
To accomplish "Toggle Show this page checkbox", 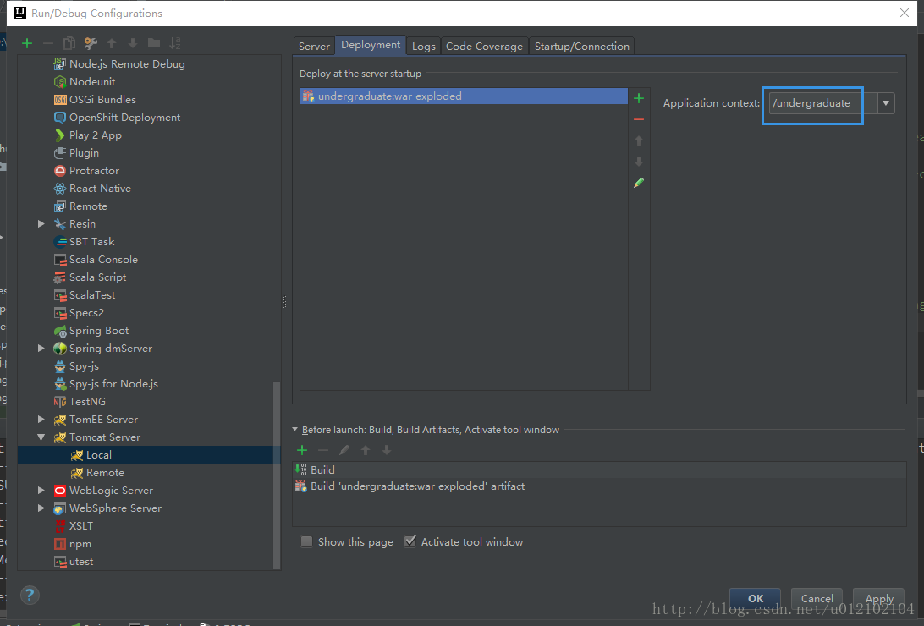I will (306, 541).
